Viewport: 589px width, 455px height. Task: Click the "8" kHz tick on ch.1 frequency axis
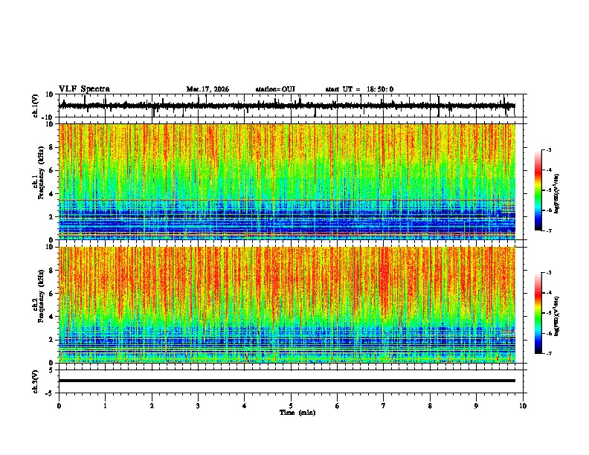(x=51, y=147)
